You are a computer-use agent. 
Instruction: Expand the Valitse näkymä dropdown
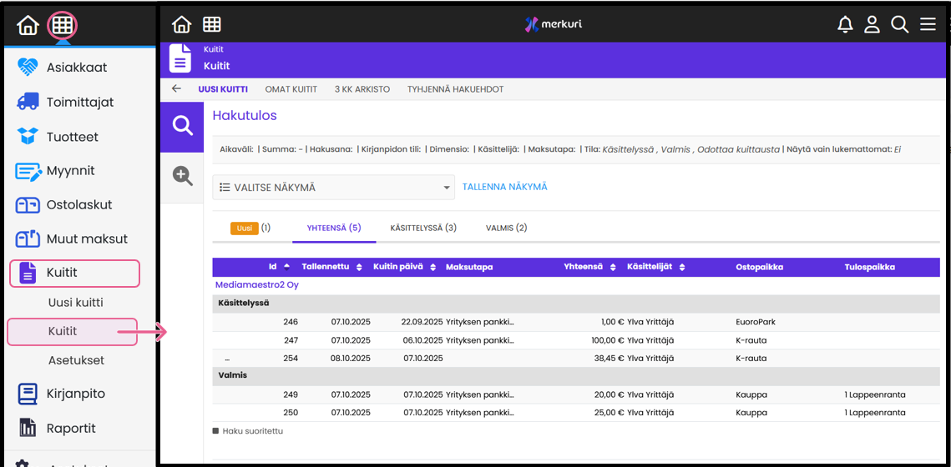click(333, 188)
